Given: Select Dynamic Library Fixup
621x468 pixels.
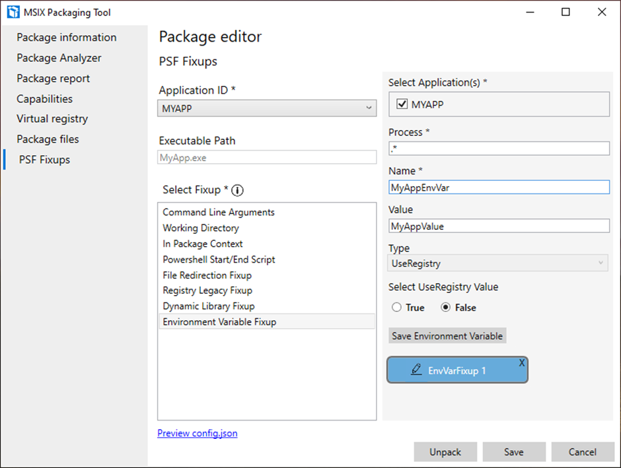Looking at the screenshot, I should click(266, 306).
